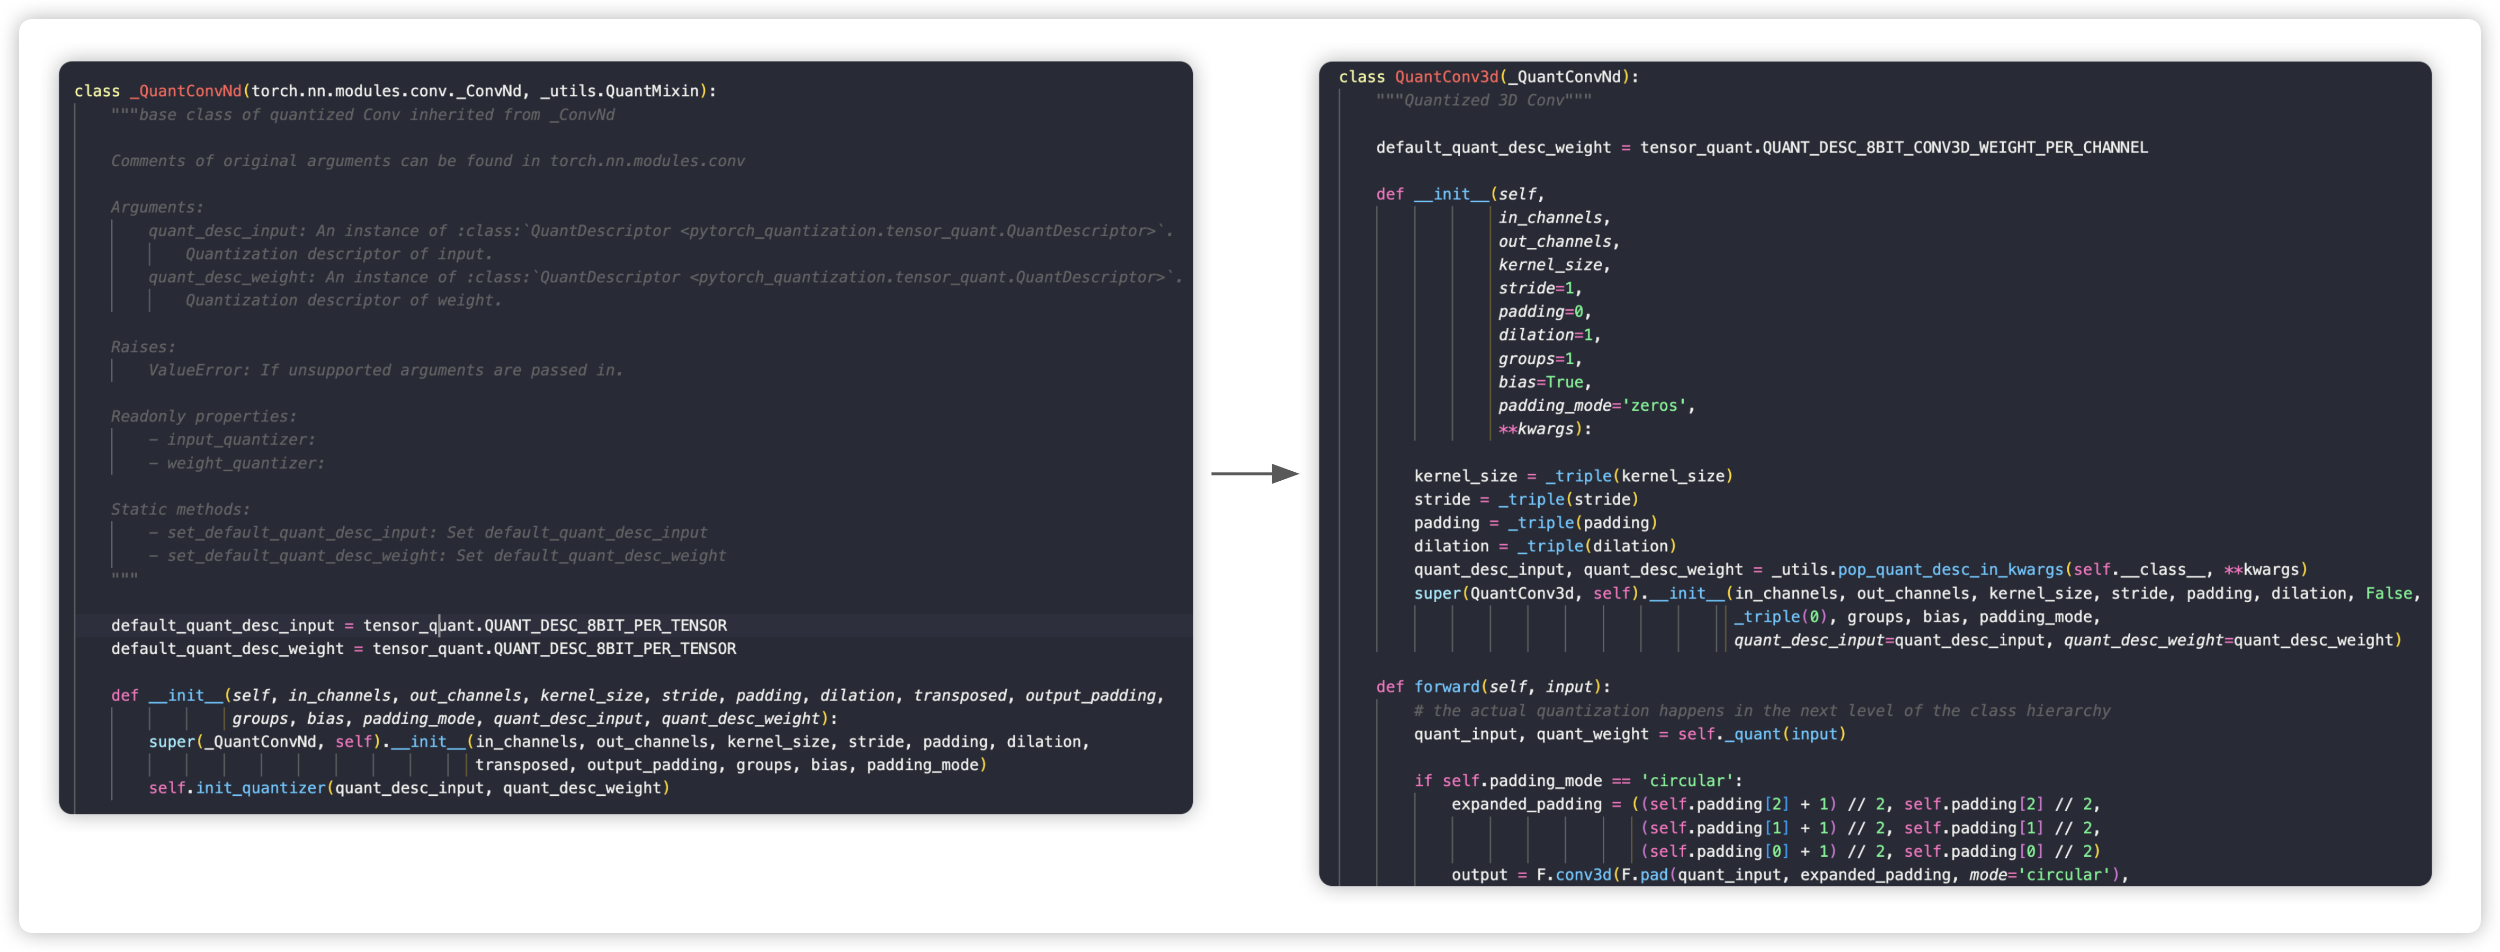
Task: Click 'groups=1,' parameter
Action: (1541, 359)
